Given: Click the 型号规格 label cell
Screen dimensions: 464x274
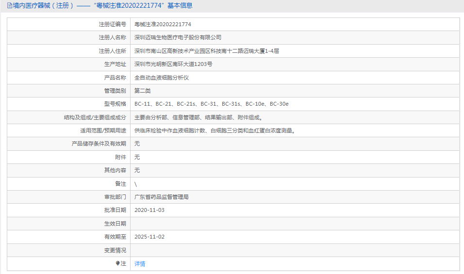Looking at the screenshot, I should pos(68,104).
